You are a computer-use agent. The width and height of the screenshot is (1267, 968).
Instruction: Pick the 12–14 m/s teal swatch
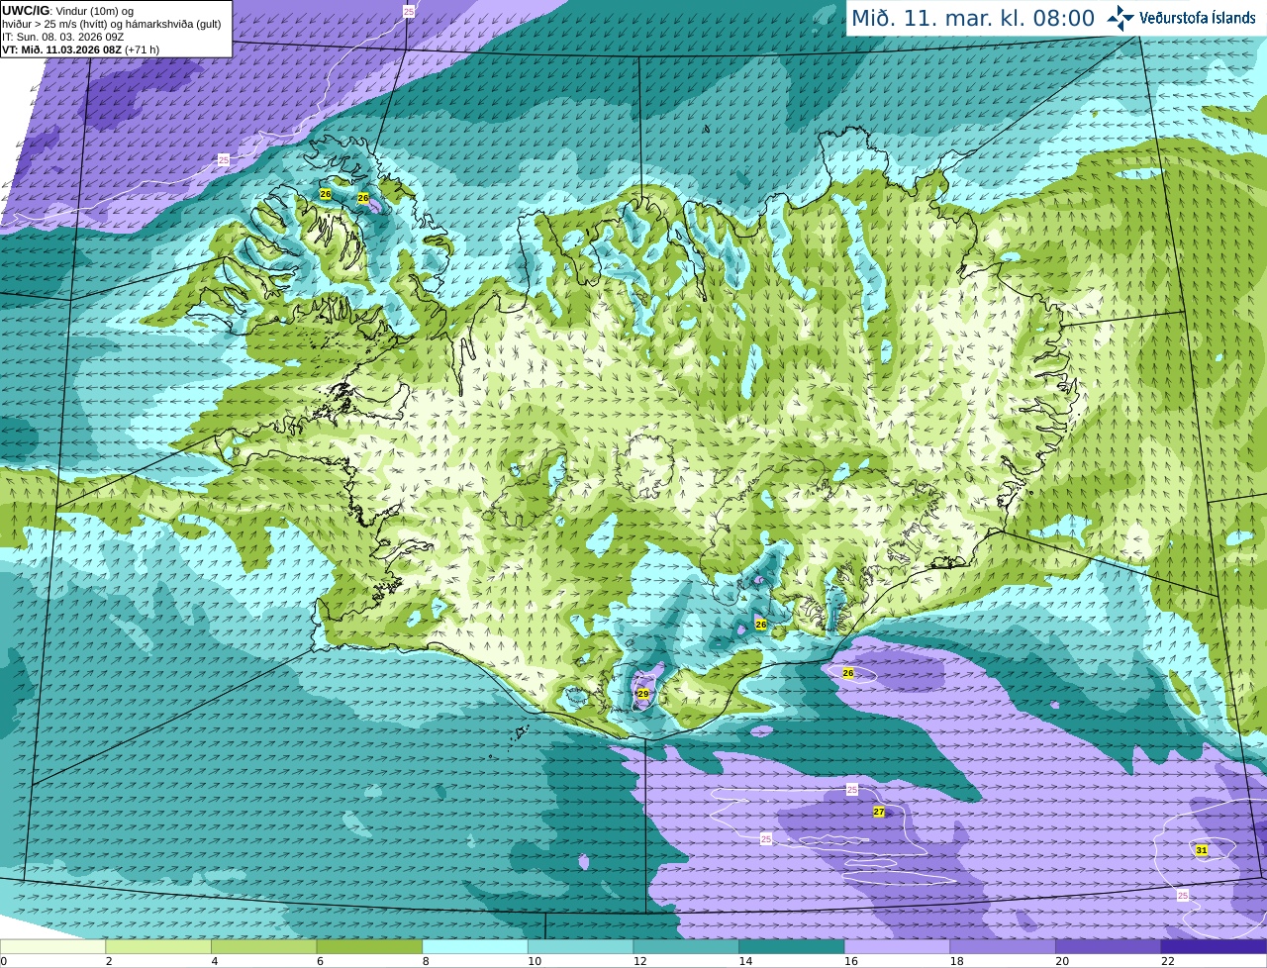coord(686,946)
